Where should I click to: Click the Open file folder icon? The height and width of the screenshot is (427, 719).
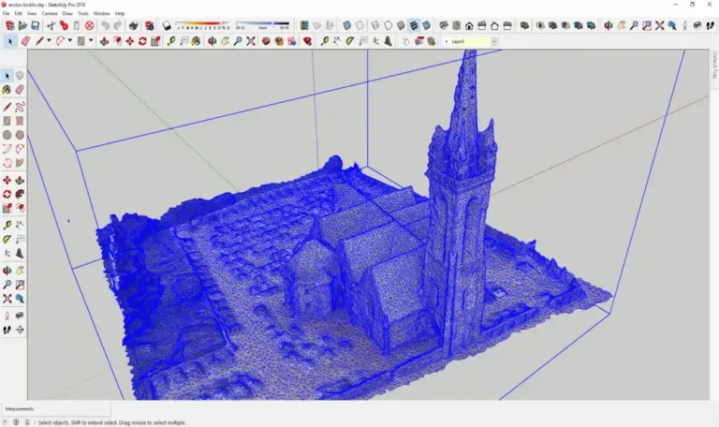tap(22, 25)
